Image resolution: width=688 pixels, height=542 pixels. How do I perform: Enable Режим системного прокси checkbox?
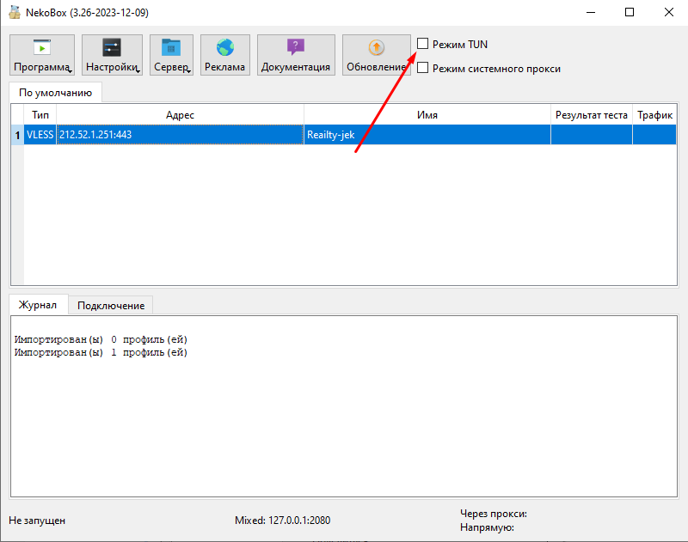pos(422,68)
